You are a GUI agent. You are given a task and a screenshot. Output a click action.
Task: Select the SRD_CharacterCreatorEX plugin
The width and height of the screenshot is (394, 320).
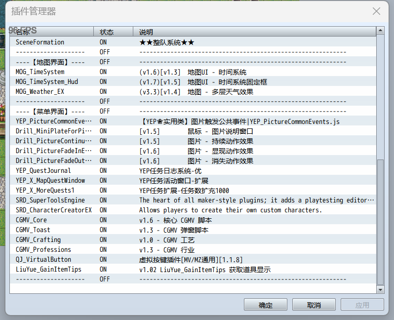click(193, 210)
